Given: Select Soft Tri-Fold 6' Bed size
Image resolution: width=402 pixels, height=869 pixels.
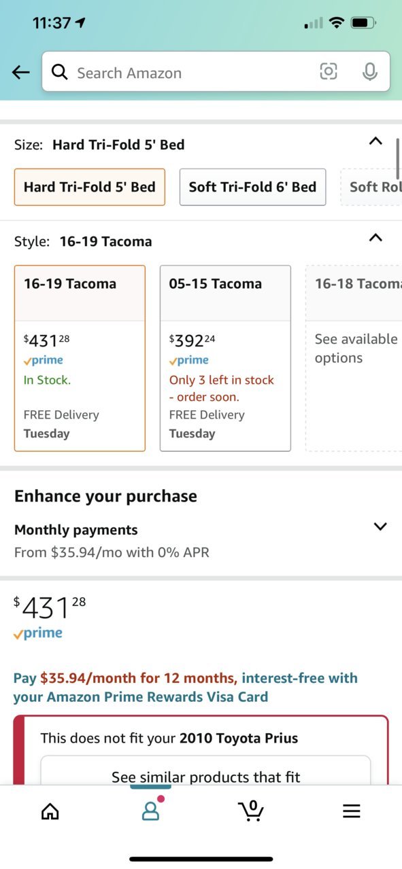Looking at the screenshot, I should 252,187.
